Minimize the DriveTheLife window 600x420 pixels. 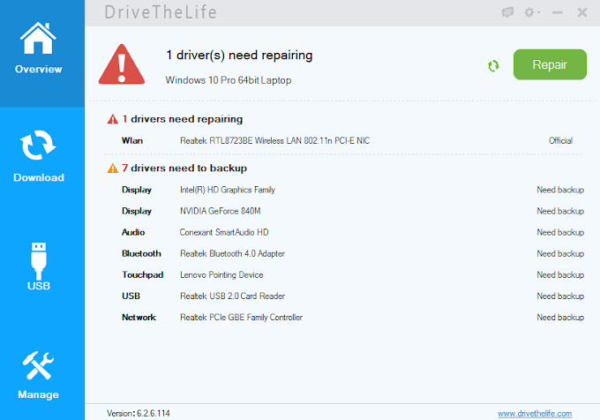click(x=557, y=12)
